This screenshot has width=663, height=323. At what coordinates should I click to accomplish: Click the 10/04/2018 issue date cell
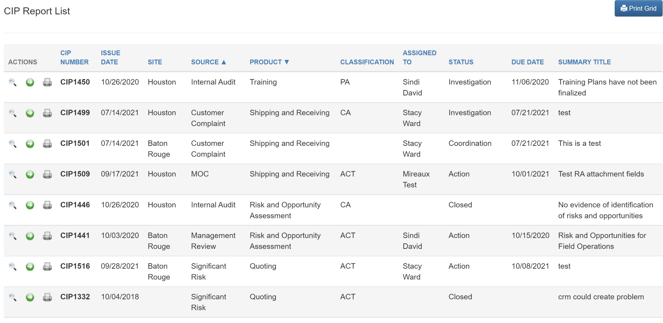[x=120, y=296]
